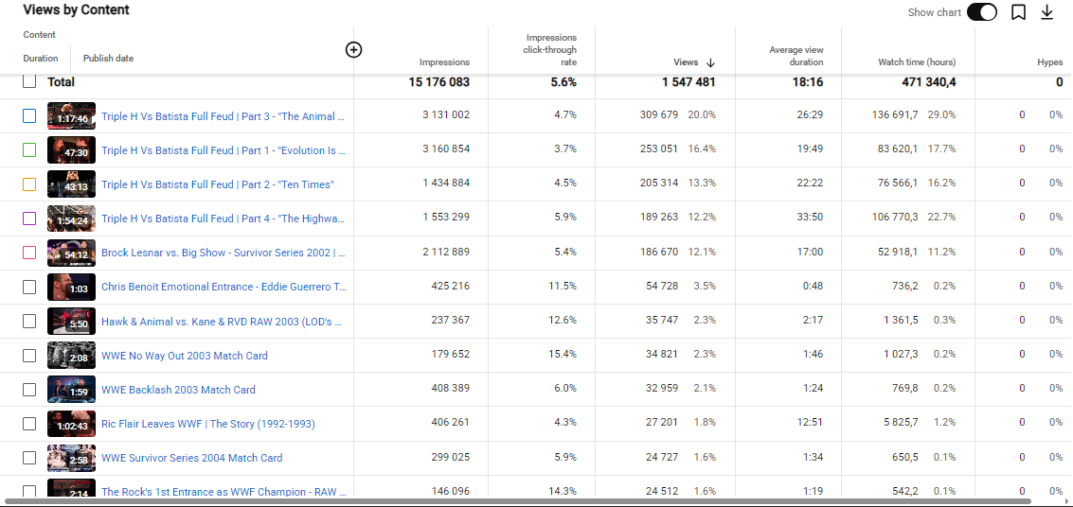Open WWE Survivor Series 2004 Match Card link
The image size is (1073, 507).
coord(191,458)
